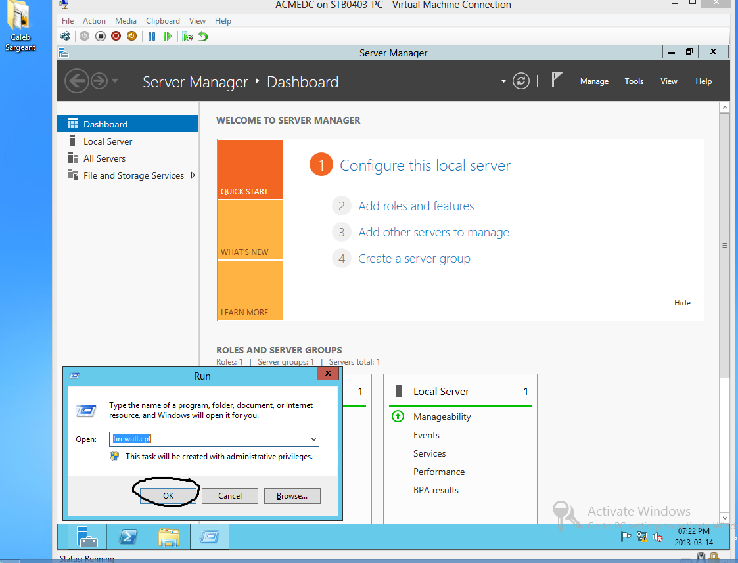
Task: Select Dashboard in the sidebar
Action: click(127, 124)
